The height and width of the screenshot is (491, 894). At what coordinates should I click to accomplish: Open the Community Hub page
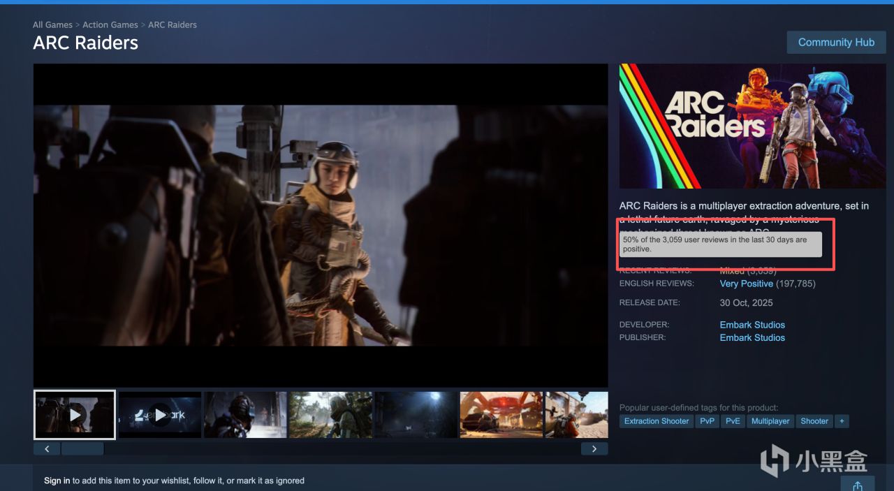pos(836,42)
